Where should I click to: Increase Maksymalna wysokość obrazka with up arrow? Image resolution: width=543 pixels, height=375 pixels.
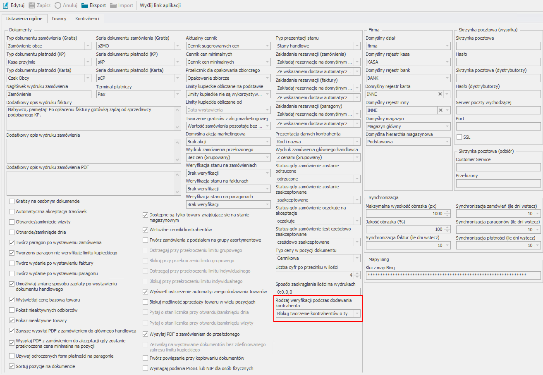(447, 211)
